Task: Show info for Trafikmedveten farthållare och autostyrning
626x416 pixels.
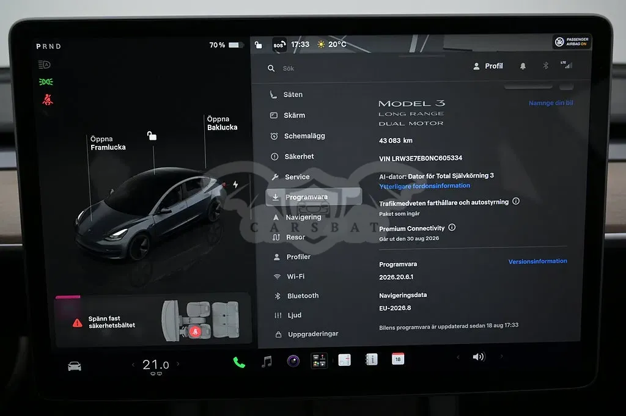Action: coord(516,201)
